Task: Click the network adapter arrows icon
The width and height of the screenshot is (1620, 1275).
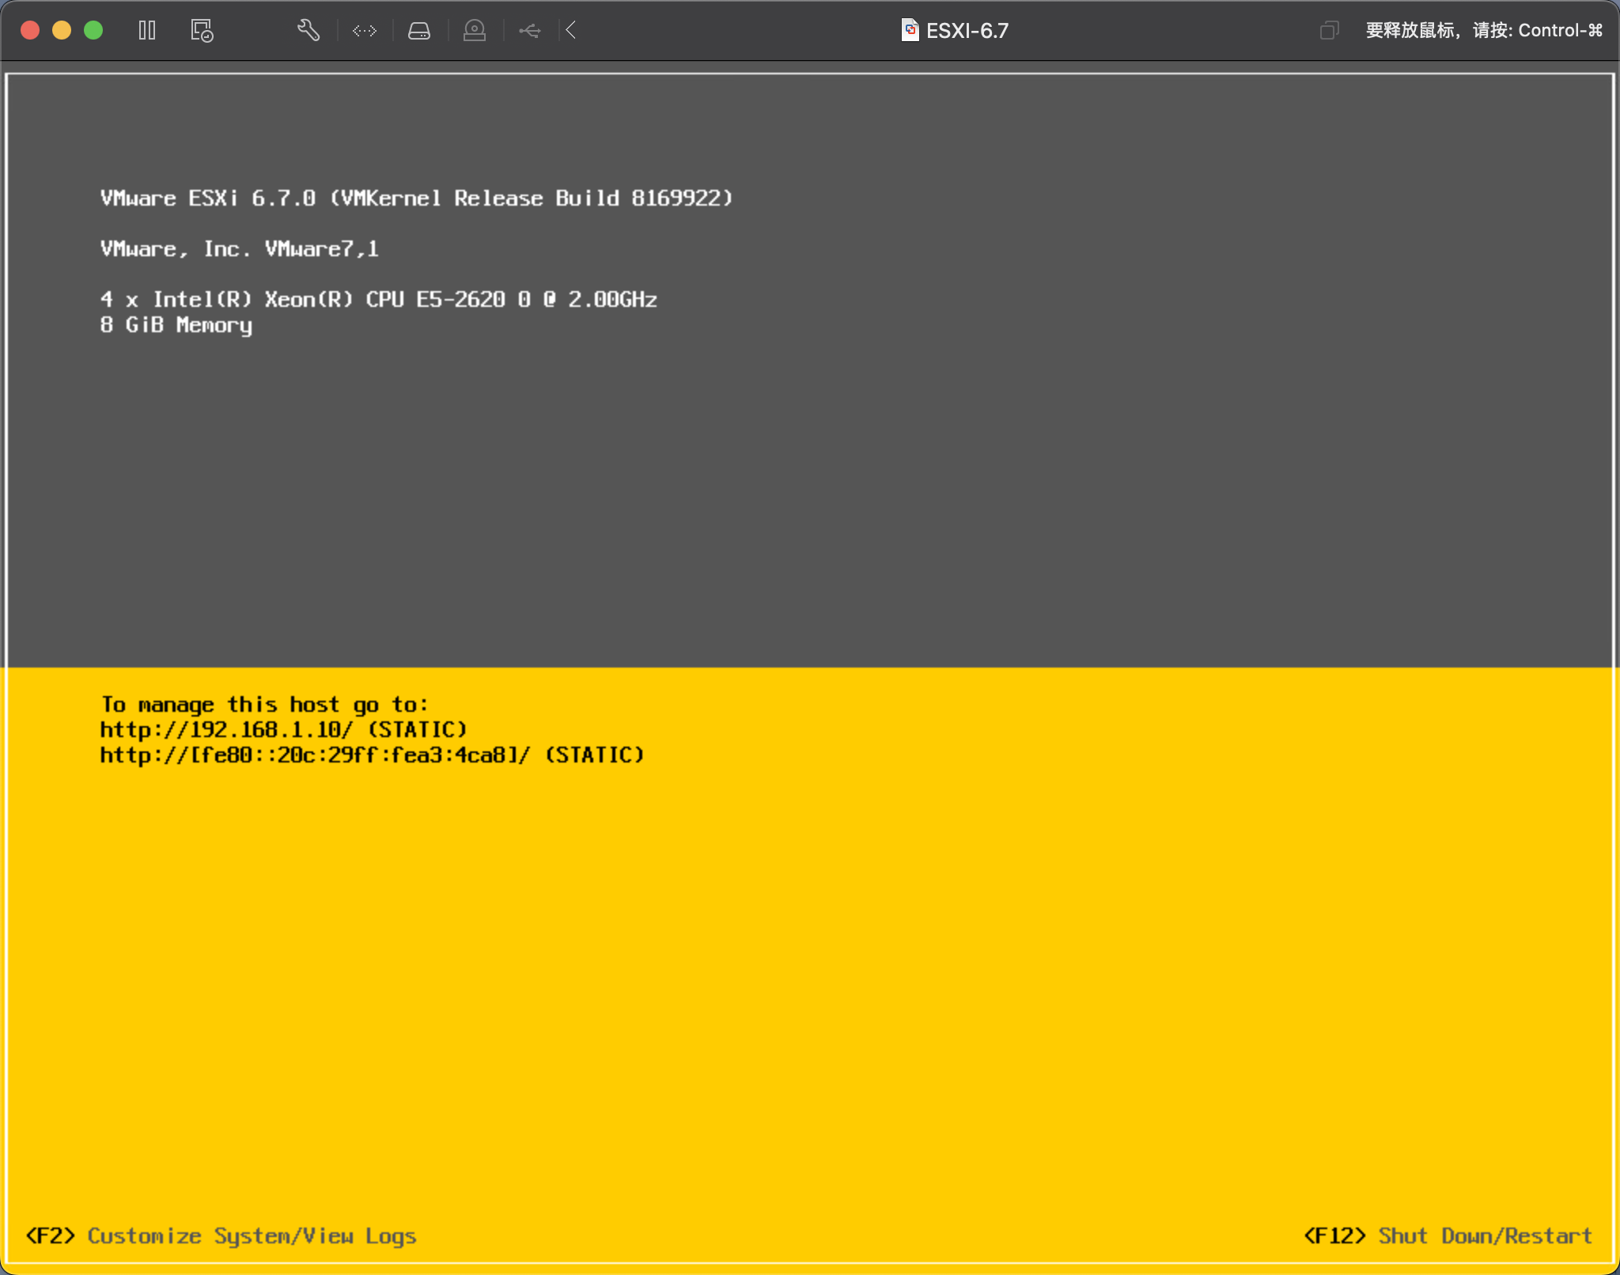Action: (365, 30)
